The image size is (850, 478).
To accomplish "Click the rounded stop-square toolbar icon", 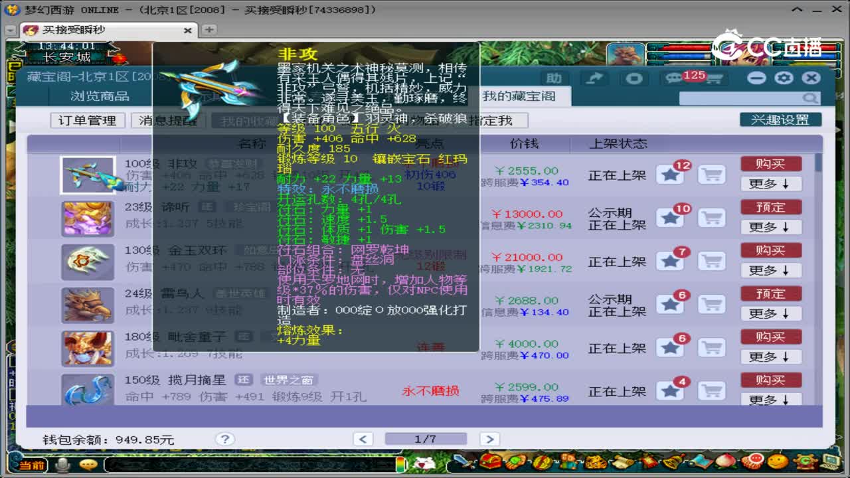I will coord(634,78).
